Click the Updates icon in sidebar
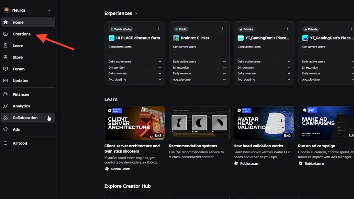The width and height of the screenshot is (354, 199). pyautogui.click(x=6, y=81)
